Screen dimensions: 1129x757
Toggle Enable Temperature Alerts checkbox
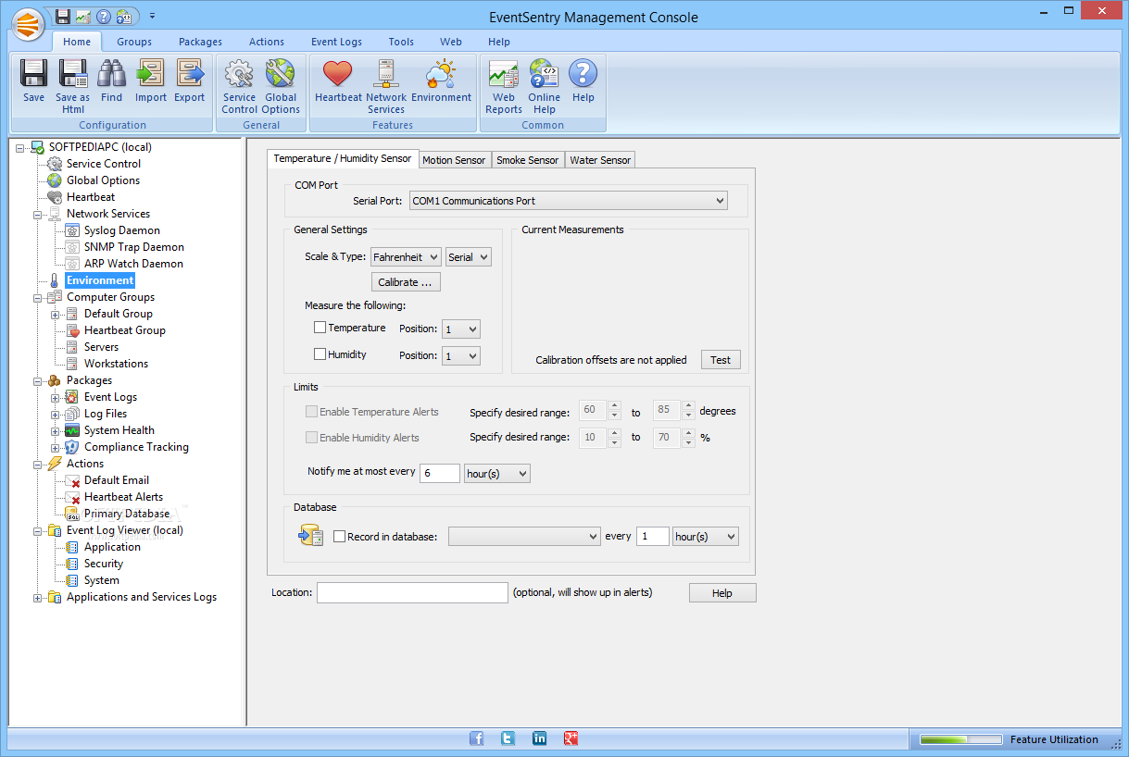pos(311,412)
